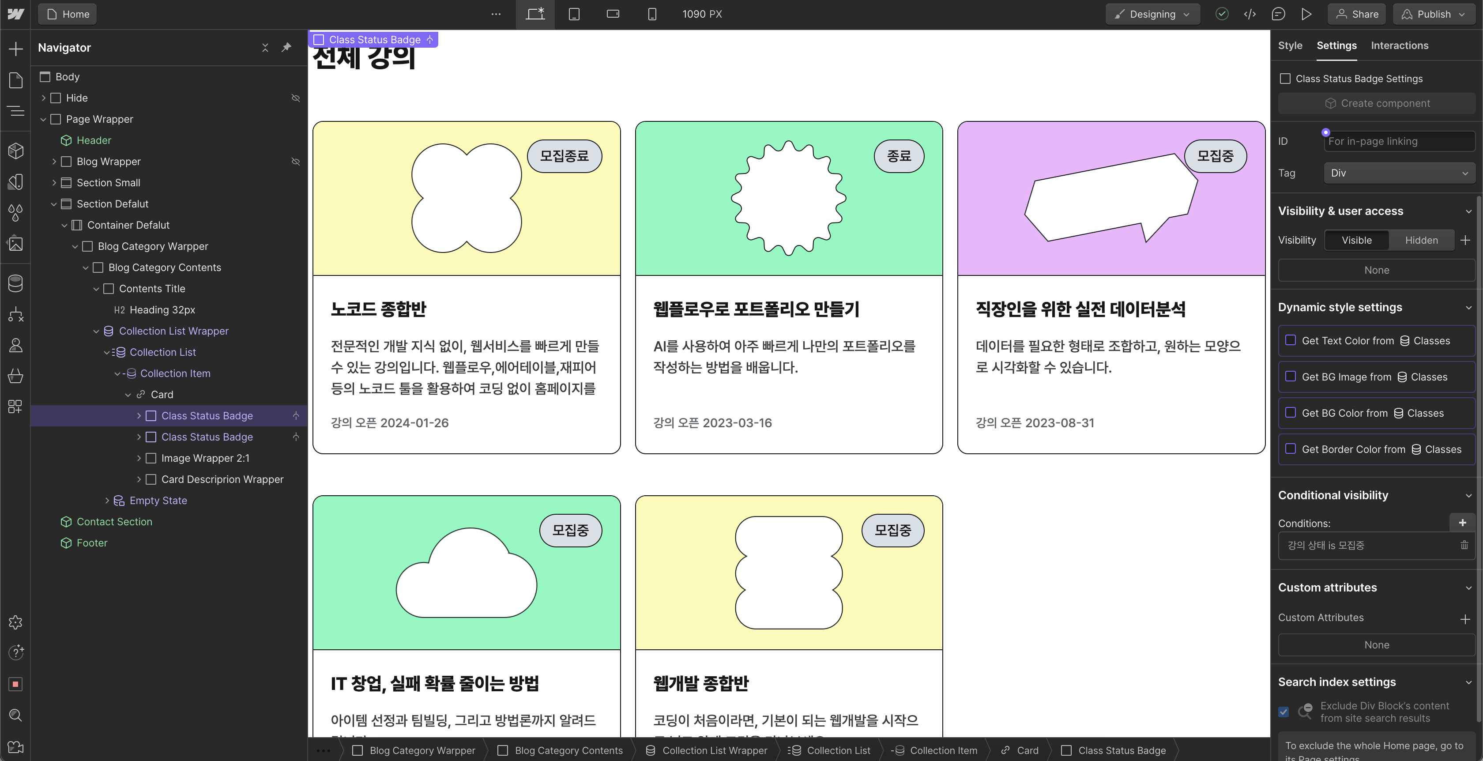1483x761 pixels.
Task: Select Collection List in the breadcrumb bar
Action: click(x=829, y=750)
